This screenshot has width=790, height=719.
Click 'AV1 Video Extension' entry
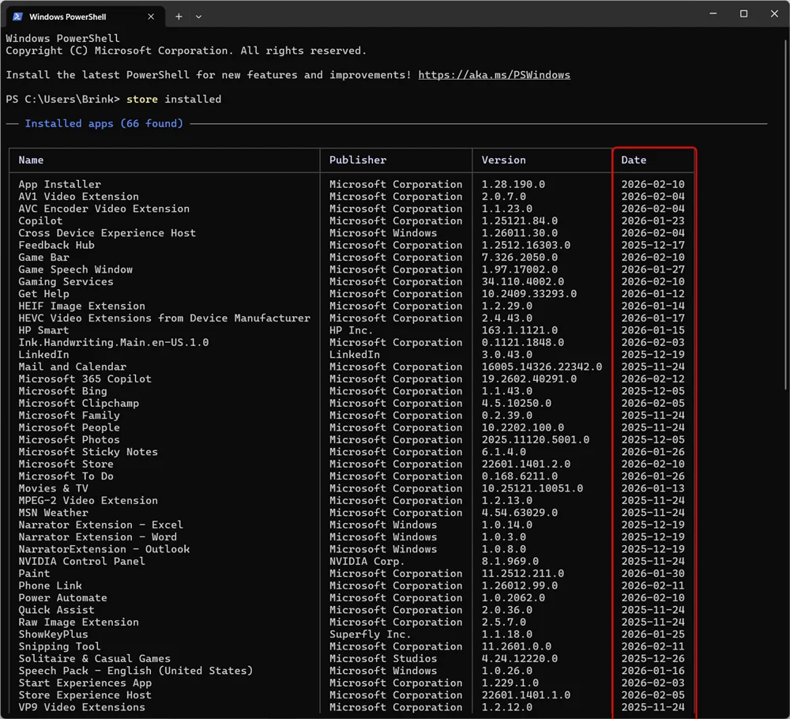click(78, 197)
